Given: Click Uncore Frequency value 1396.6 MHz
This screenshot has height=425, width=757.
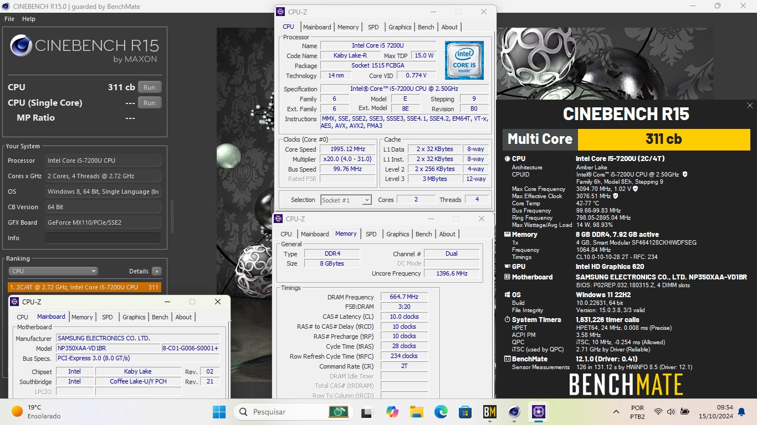Looking at the screenshot, I should 451,273.
